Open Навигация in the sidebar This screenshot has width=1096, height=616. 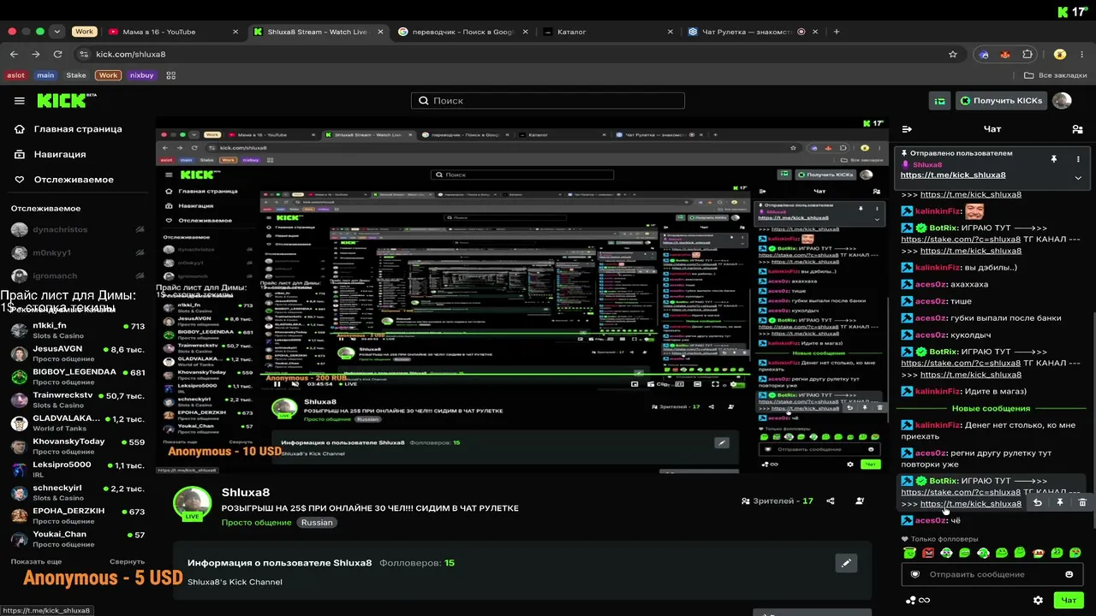pos(51,154)
